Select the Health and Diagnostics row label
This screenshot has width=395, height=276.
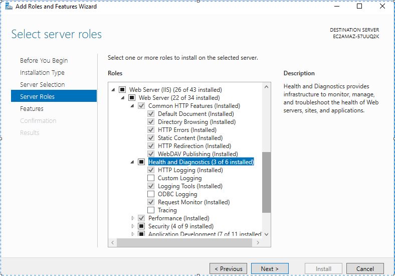201,162
